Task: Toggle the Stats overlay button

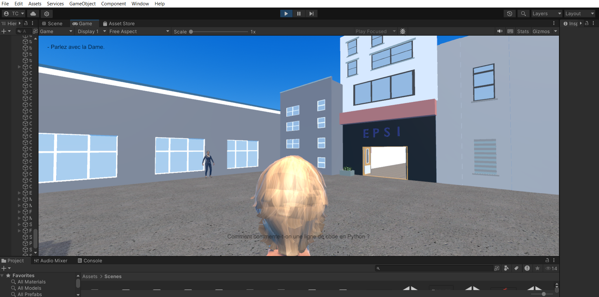Action: 523,32
